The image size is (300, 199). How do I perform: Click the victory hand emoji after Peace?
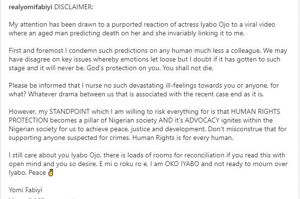(x=51, y=173)
